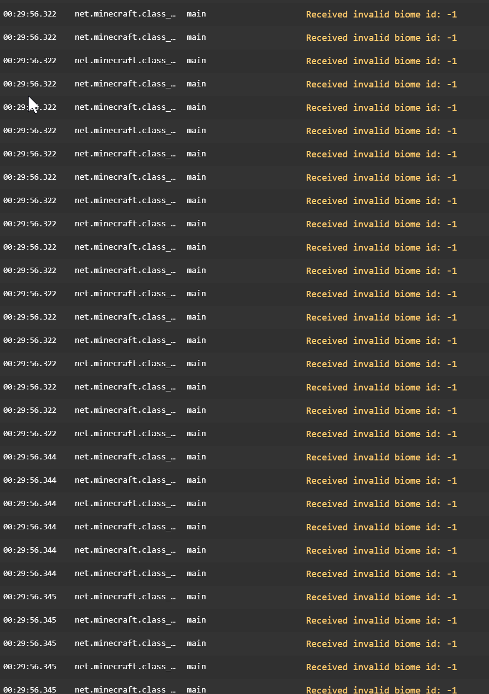The width and height of the screenshot is (489, 694).
Task: Select the second log row's biome warning message
Action: coord(381,37)
